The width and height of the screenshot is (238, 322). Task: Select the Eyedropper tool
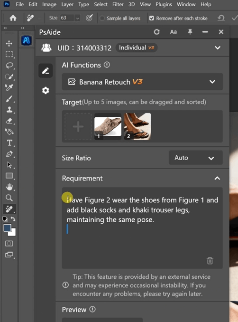(x=9, y=87)
